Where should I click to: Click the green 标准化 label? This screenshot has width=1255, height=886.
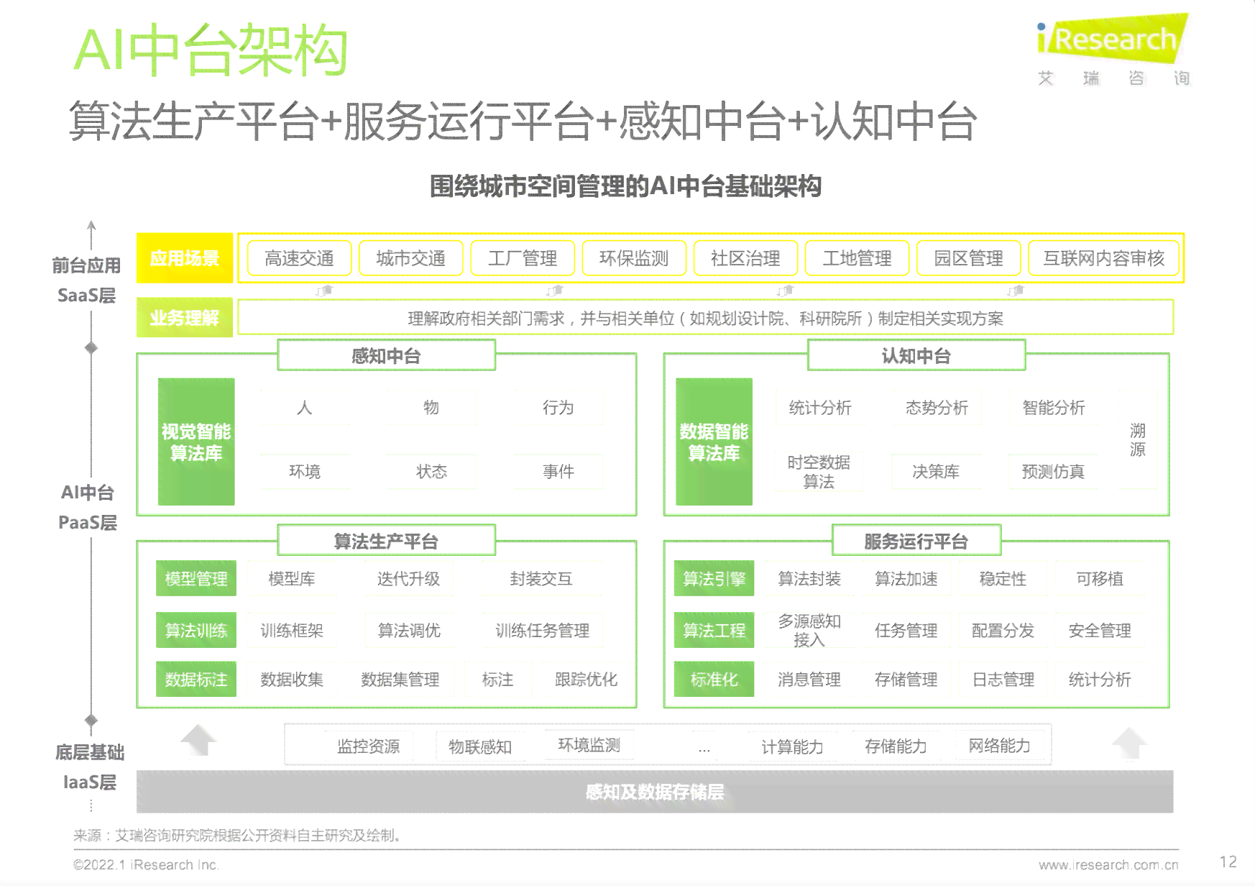[x=714, y=680]
